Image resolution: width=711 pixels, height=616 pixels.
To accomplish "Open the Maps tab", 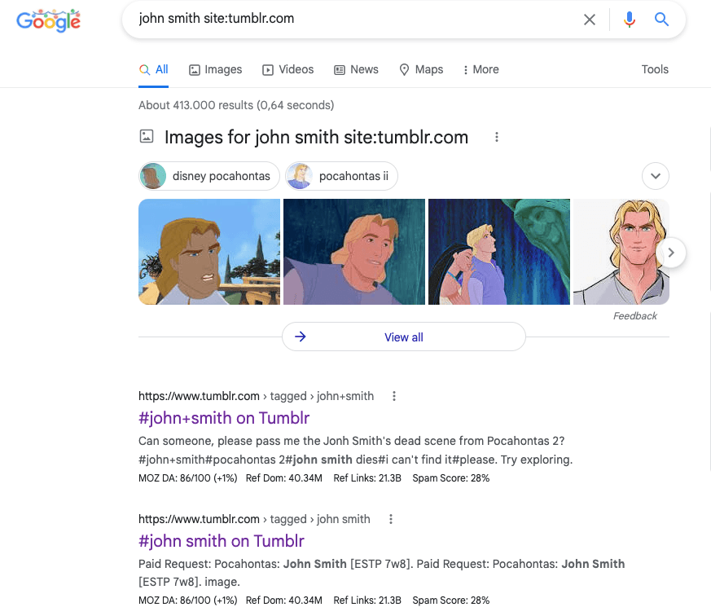I will 421,69.
